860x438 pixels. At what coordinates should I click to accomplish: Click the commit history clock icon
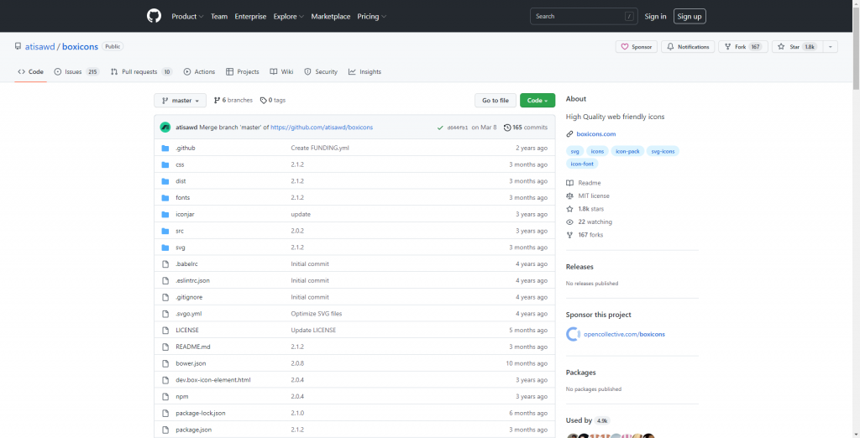pyautogui.click(x=506, y=128)
